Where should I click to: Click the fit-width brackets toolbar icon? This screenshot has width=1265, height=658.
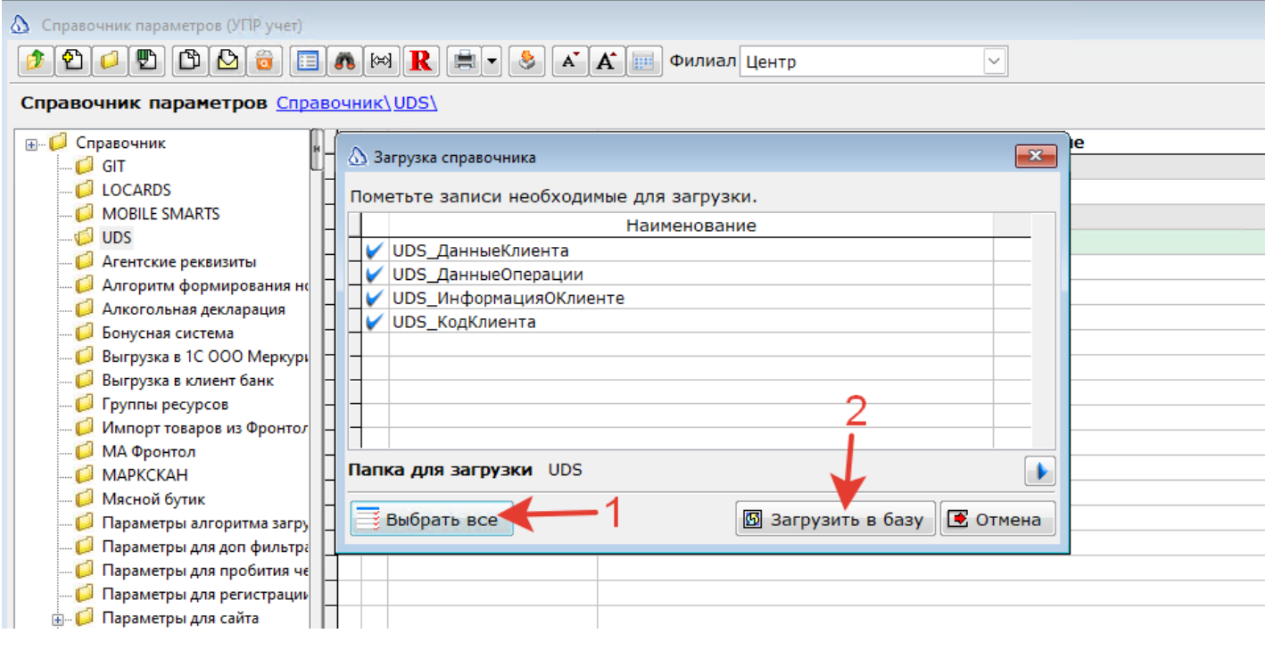[x=382, y=62]
